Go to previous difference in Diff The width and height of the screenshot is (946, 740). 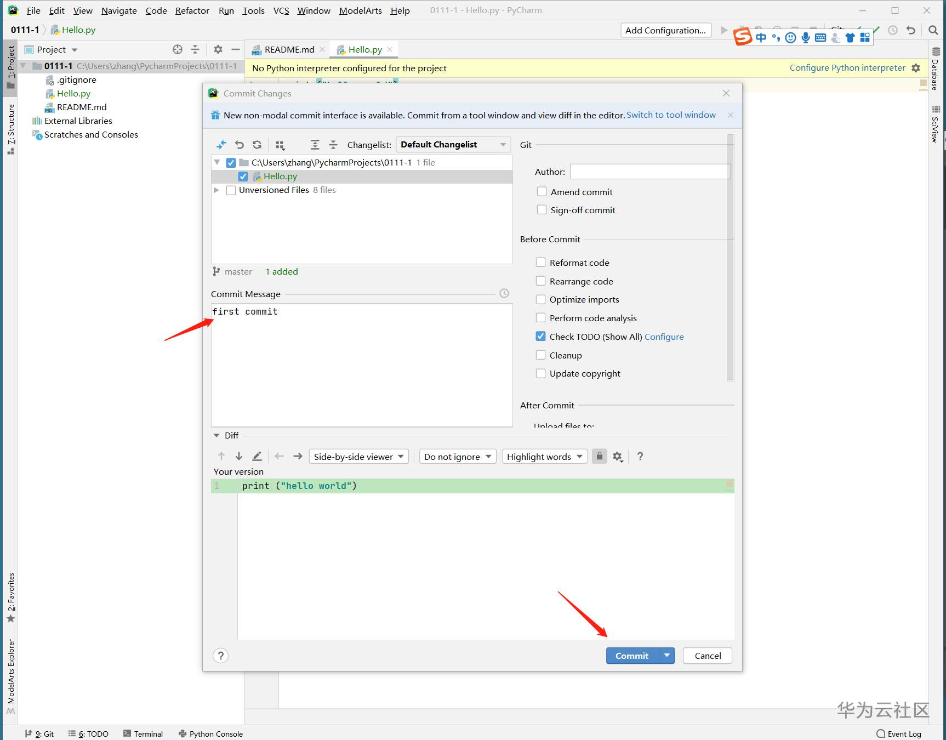tap(221, 456)
